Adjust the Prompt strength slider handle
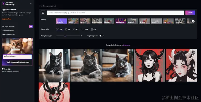The height and width of the screenshot is (102, 201). tap(65, 36)
